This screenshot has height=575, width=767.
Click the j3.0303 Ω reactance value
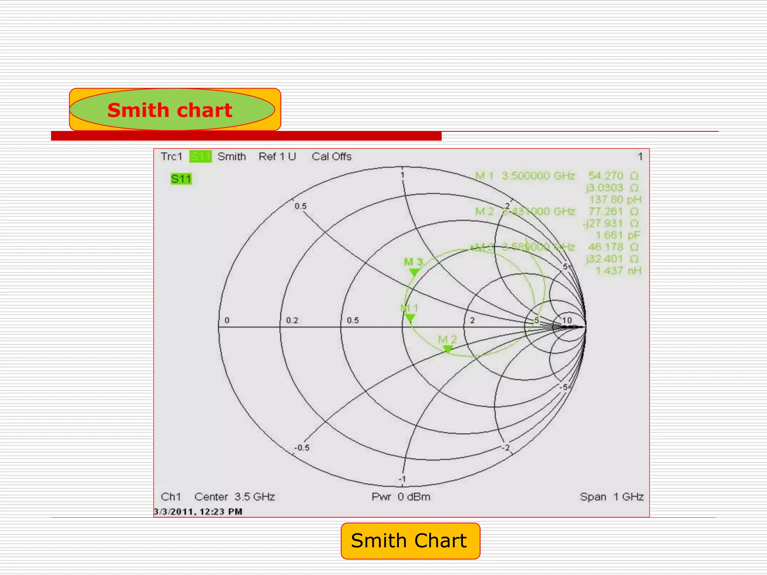pos(612,188)
